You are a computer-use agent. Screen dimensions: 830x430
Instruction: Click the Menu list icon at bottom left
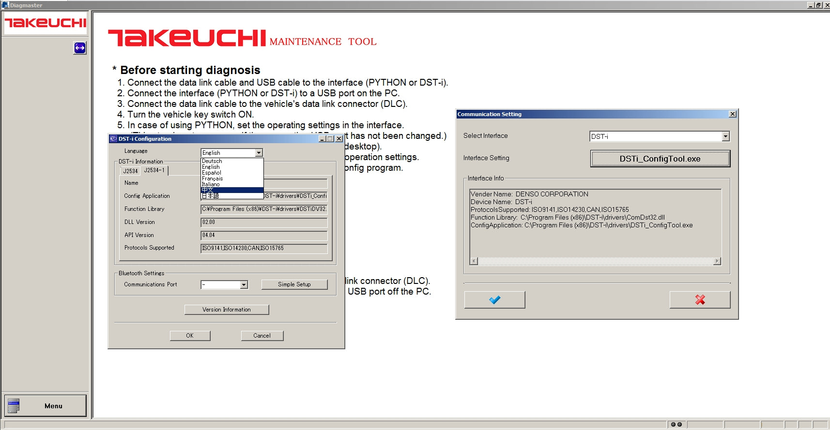click(x=14, y=406)
